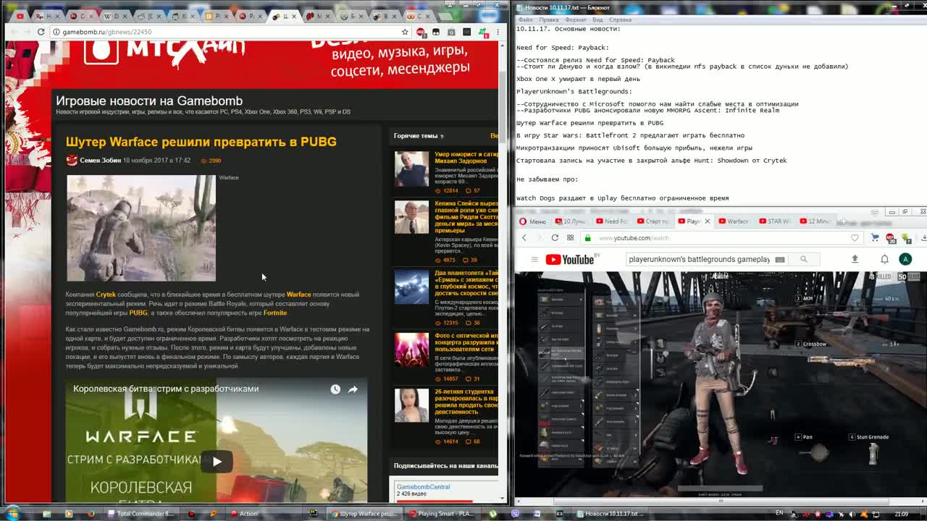Screen dimensions: 927x521
Task: Close the active Player tab in Opera
Action: [708, 221]
